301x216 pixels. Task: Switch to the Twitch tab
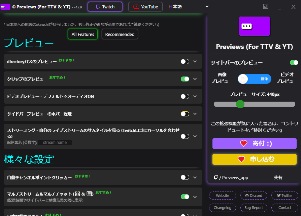pos(105,7)
